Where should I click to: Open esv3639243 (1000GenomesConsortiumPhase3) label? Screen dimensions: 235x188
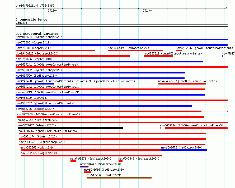pos(48,92)
